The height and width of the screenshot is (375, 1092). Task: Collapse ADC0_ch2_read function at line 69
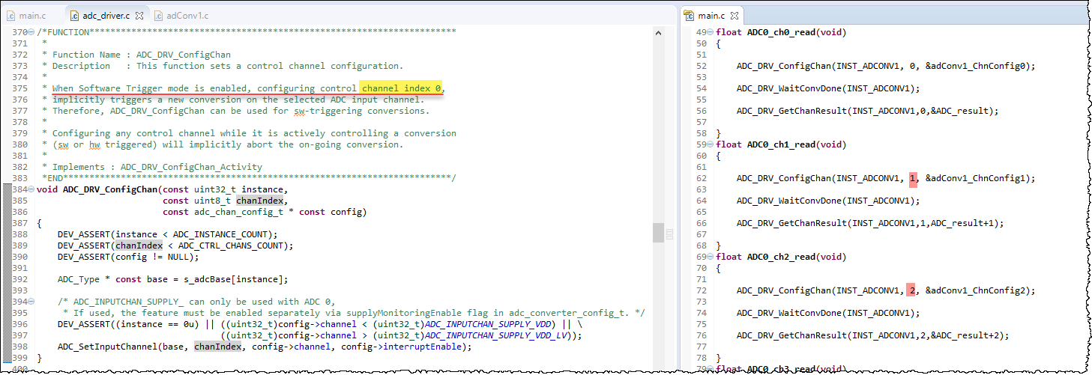click(x=711, y=257)
